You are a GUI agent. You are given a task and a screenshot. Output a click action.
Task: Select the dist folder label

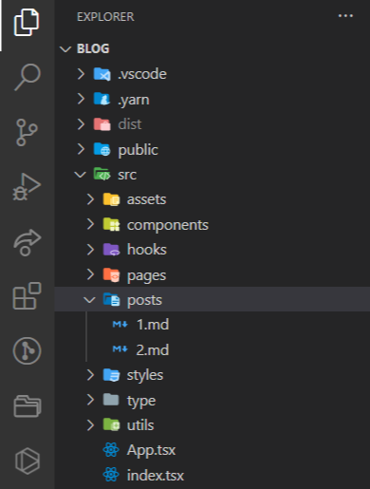130,124
